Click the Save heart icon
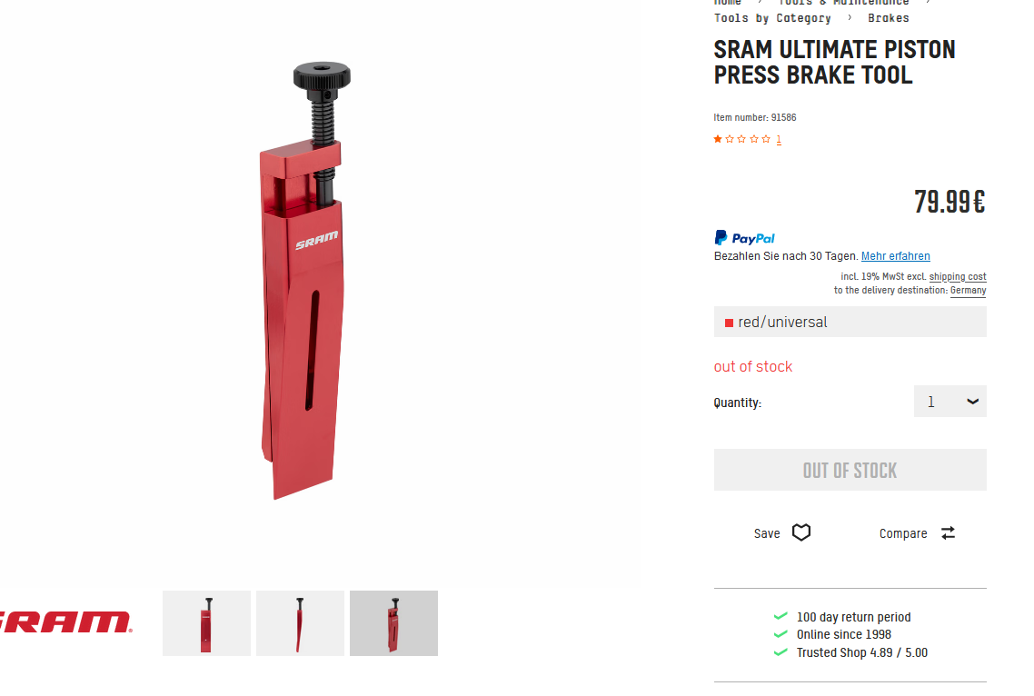Viewport: 1034px width, 696px height. (801, 532)
